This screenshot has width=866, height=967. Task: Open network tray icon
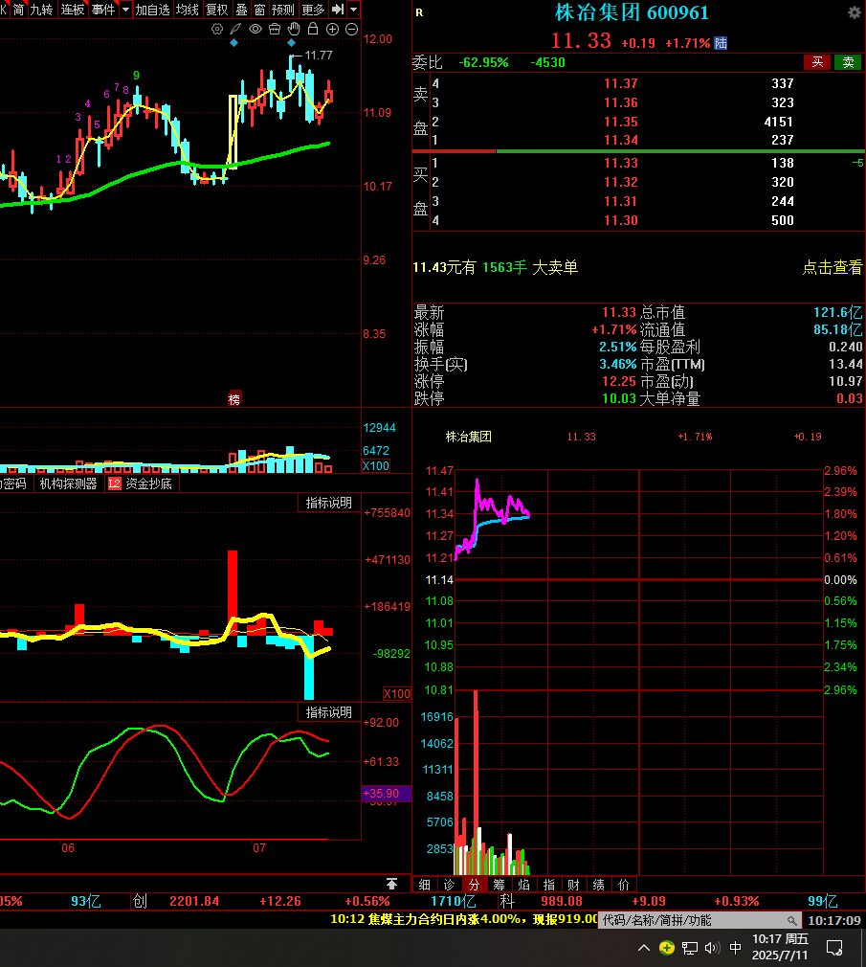[690, 948]
